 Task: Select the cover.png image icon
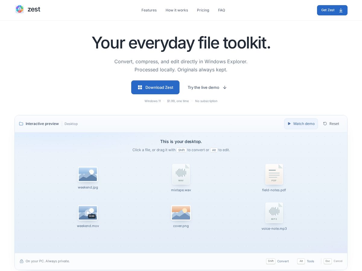(181, 213)
